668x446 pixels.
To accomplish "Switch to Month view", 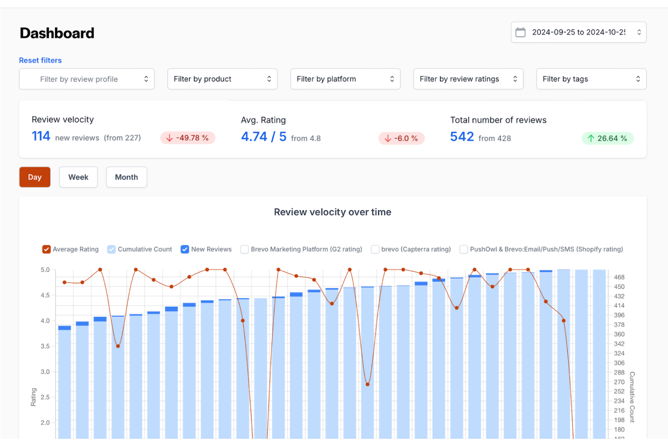I will point(126,177).
